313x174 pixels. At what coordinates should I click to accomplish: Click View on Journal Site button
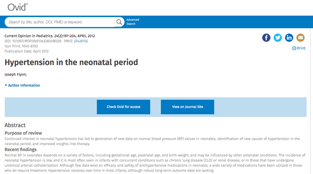coord(187,107)
